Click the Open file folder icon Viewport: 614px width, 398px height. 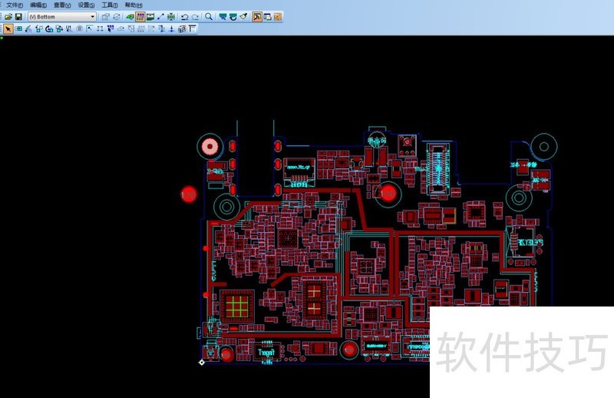8,17
